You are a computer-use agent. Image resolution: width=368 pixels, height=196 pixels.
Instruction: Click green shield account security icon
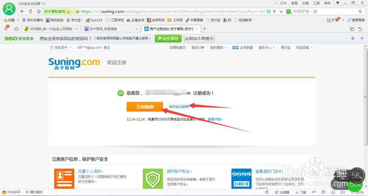click(x=153, y=179)
